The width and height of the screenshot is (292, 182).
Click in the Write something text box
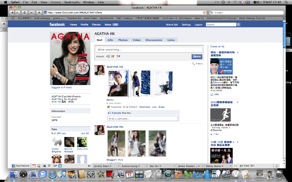click(149, 50)
